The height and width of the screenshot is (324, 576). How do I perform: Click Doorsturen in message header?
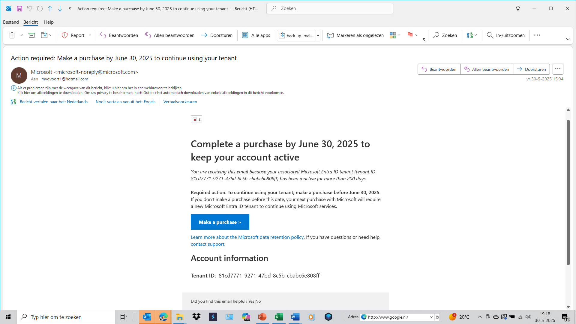[531, 69]
